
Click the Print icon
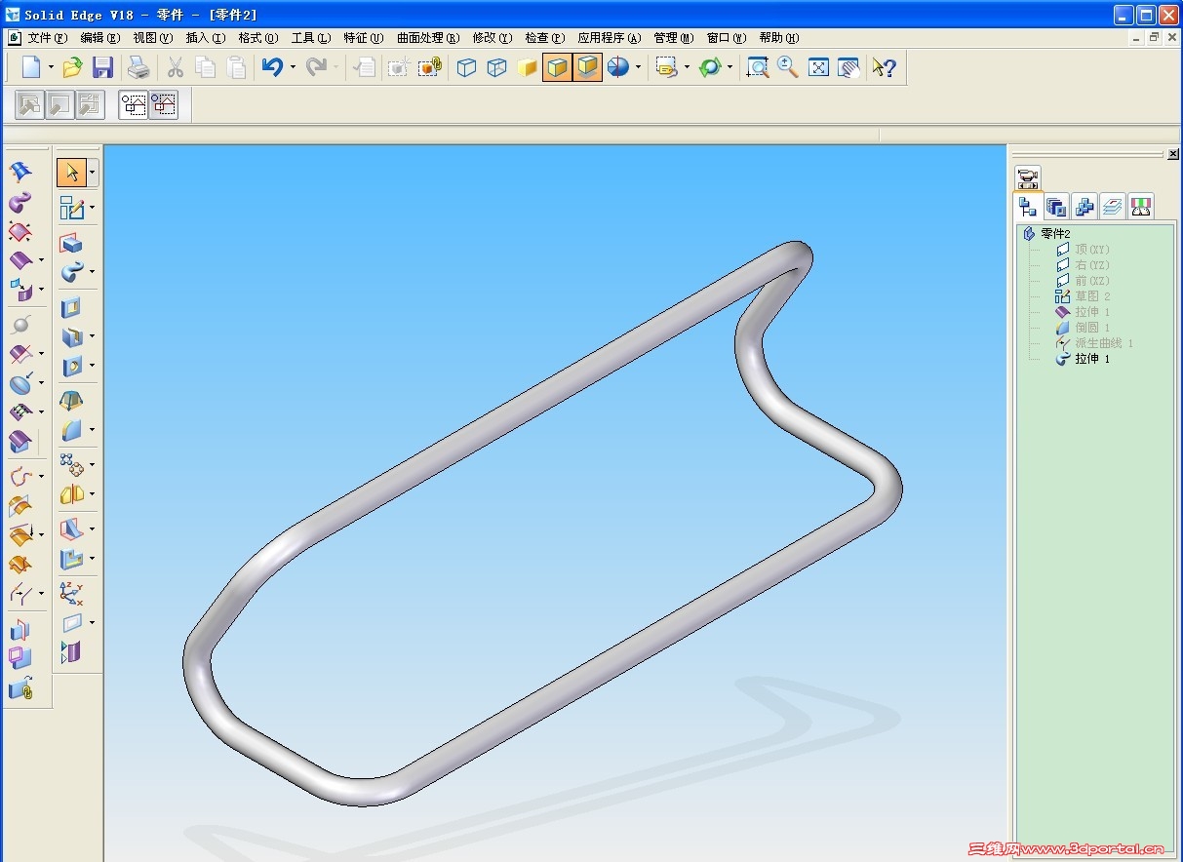(x=138, y=67)
